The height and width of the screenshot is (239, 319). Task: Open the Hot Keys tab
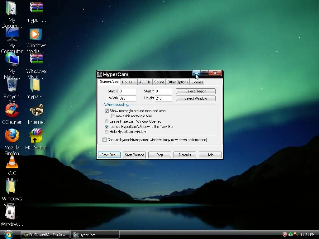(129, 82)
